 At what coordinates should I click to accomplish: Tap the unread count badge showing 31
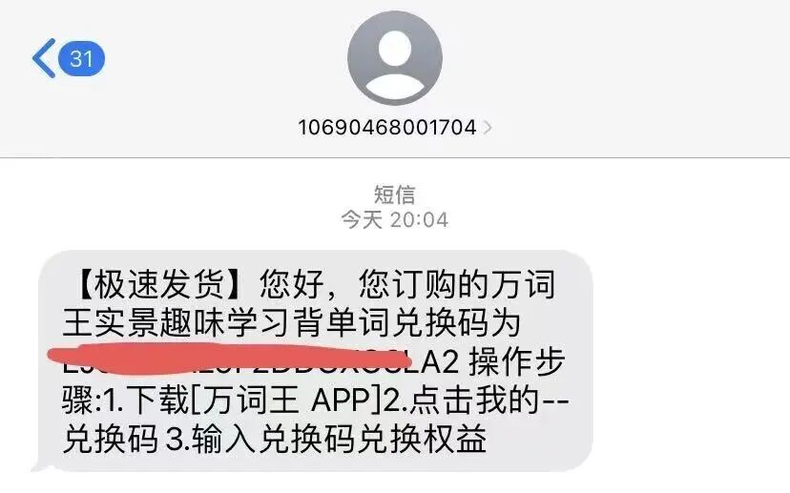coord(82,58)
